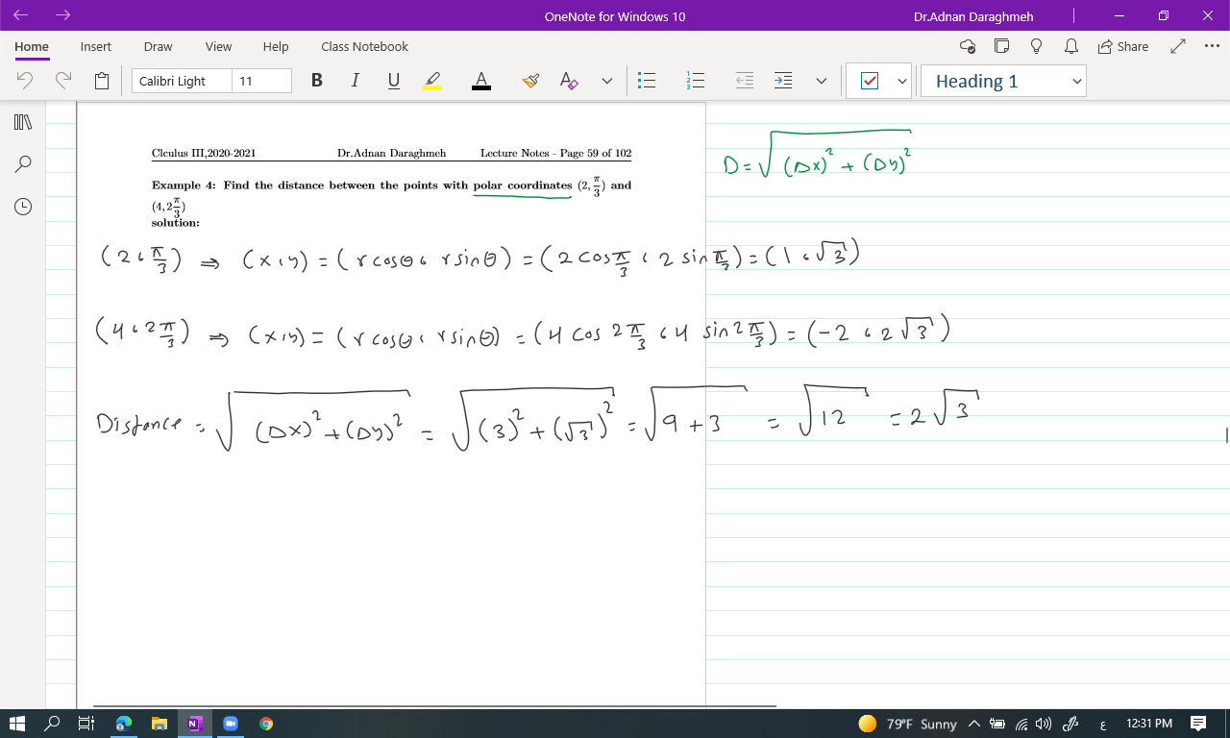Enter full screen mode
Image resolution: width=1230 pixels, height=738 pixels.
click(1178, 46)
